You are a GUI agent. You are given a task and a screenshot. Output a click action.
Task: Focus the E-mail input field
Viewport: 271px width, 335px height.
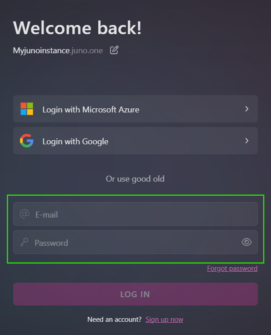click(135, 214)
